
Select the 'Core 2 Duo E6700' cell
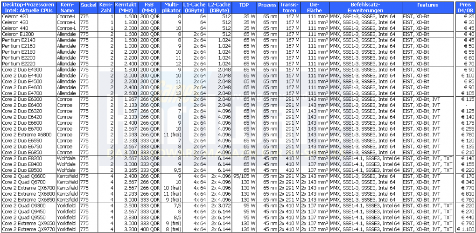(29, 129)
